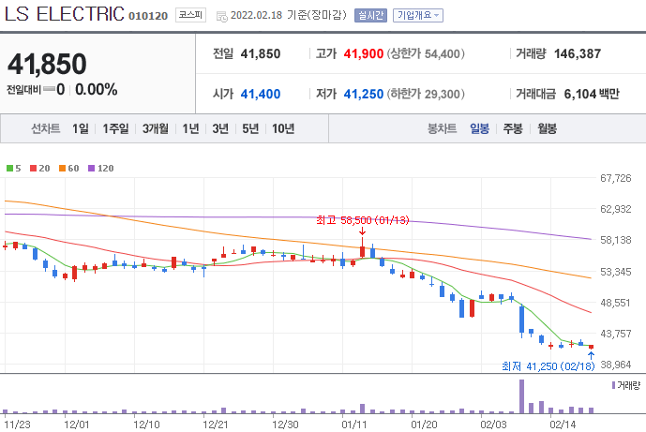Click the current price 41,850 in large text
The width and height of the screenshot is (646, 432).
(47, 64)
